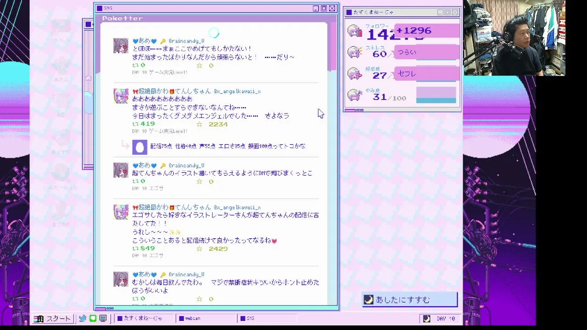Open @x_angelkawaii_x handle on the エゴサしたら post
This screenshot has height=330, width=587.
pos(237,208)
